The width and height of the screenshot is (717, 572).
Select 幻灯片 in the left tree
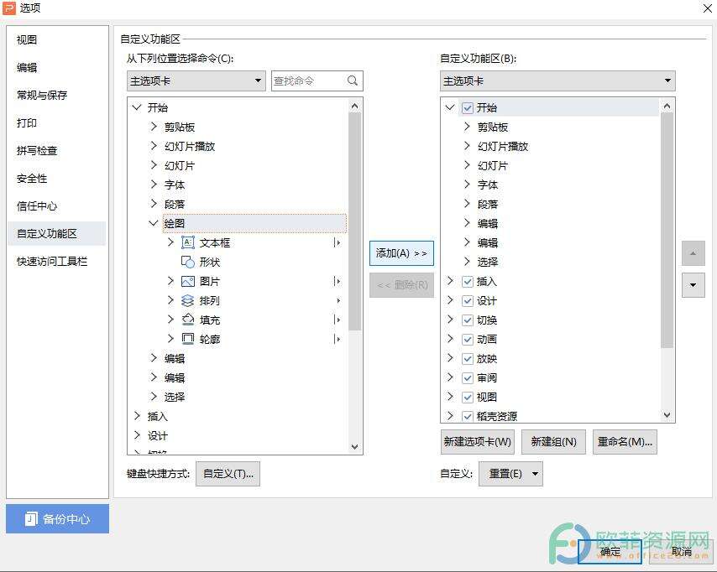coord(180,165)
